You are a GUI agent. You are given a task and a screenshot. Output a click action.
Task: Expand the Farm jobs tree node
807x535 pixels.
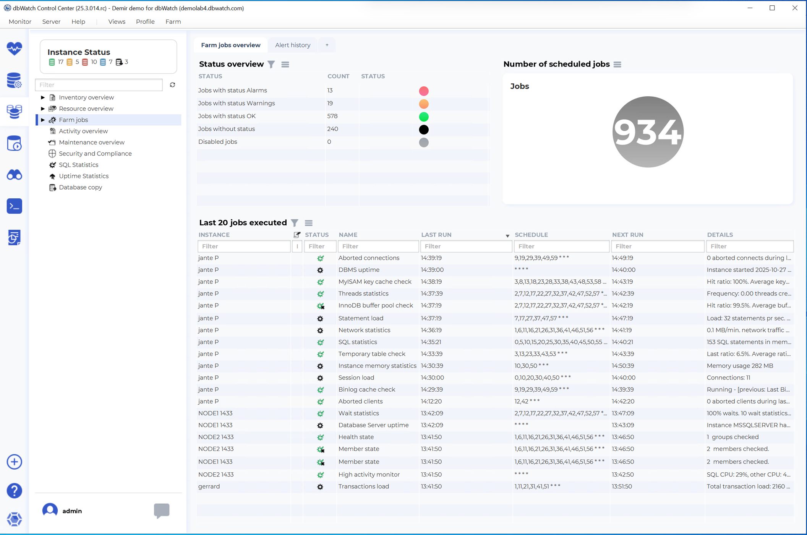[x=43, y=120]
